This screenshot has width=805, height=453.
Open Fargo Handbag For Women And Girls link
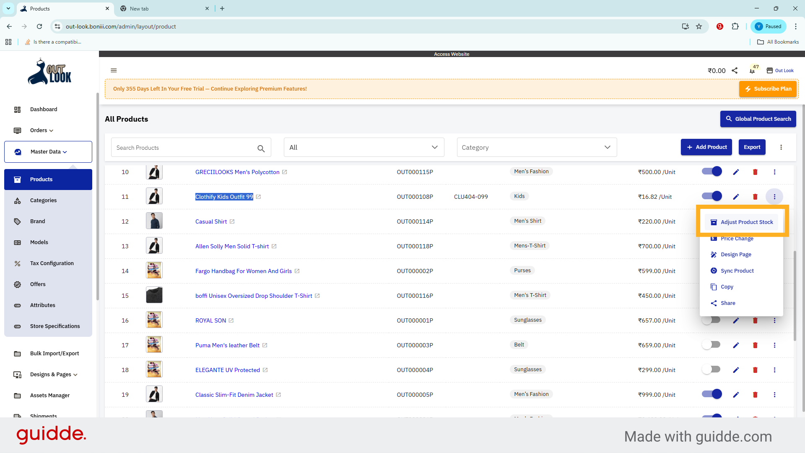244,271
